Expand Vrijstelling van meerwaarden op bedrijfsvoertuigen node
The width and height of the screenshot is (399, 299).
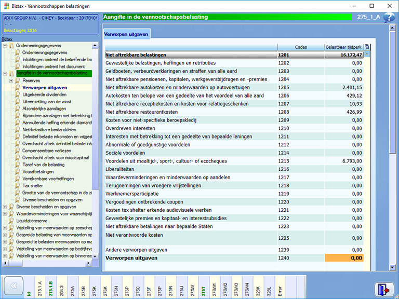(x=5, y=249)
